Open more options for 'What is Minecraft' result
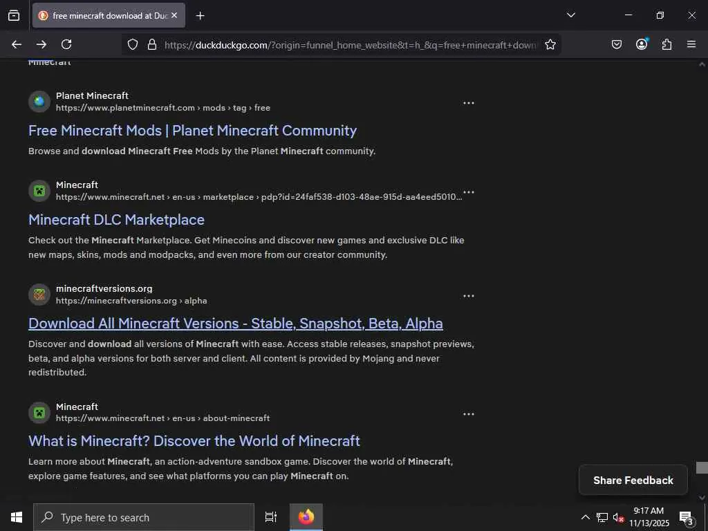This screenshot has height=531, width=708. (x=469, y=414)
